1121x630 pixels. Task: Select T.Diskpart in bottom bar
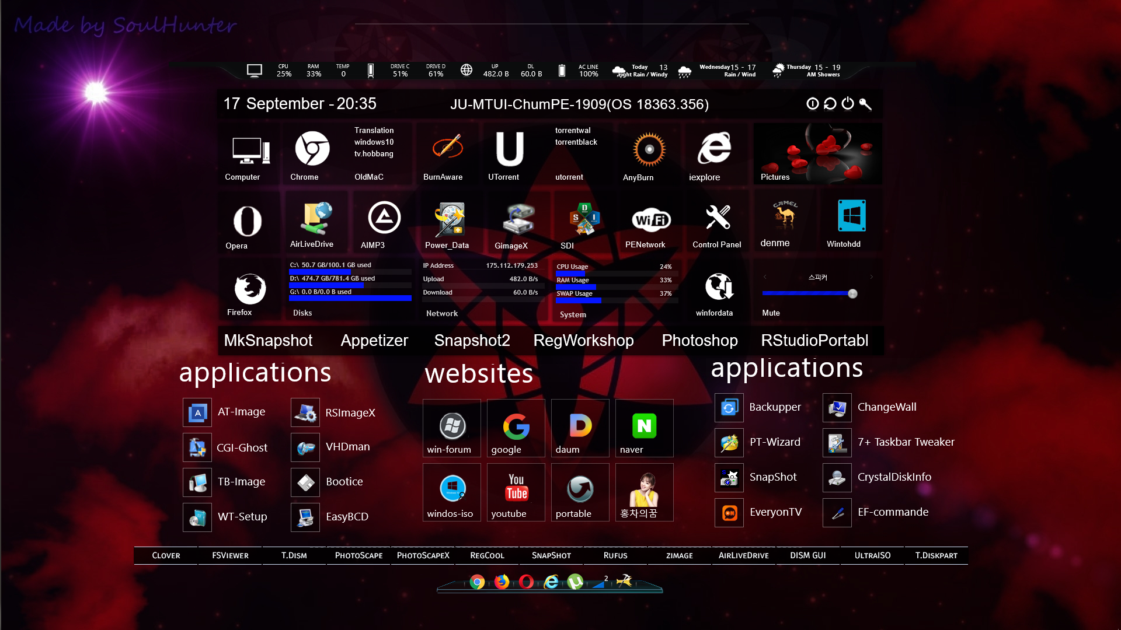point(937,555)
